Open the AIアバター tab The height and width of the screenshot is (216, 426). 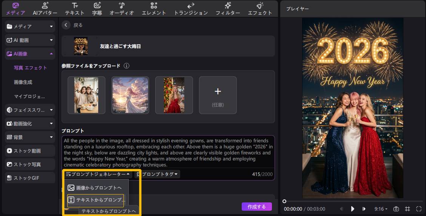point(45,9)
